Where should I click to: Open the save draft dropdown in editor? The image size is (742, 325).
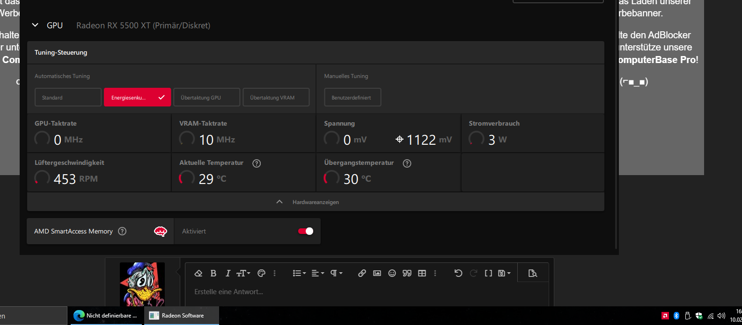tap(504, 273)
